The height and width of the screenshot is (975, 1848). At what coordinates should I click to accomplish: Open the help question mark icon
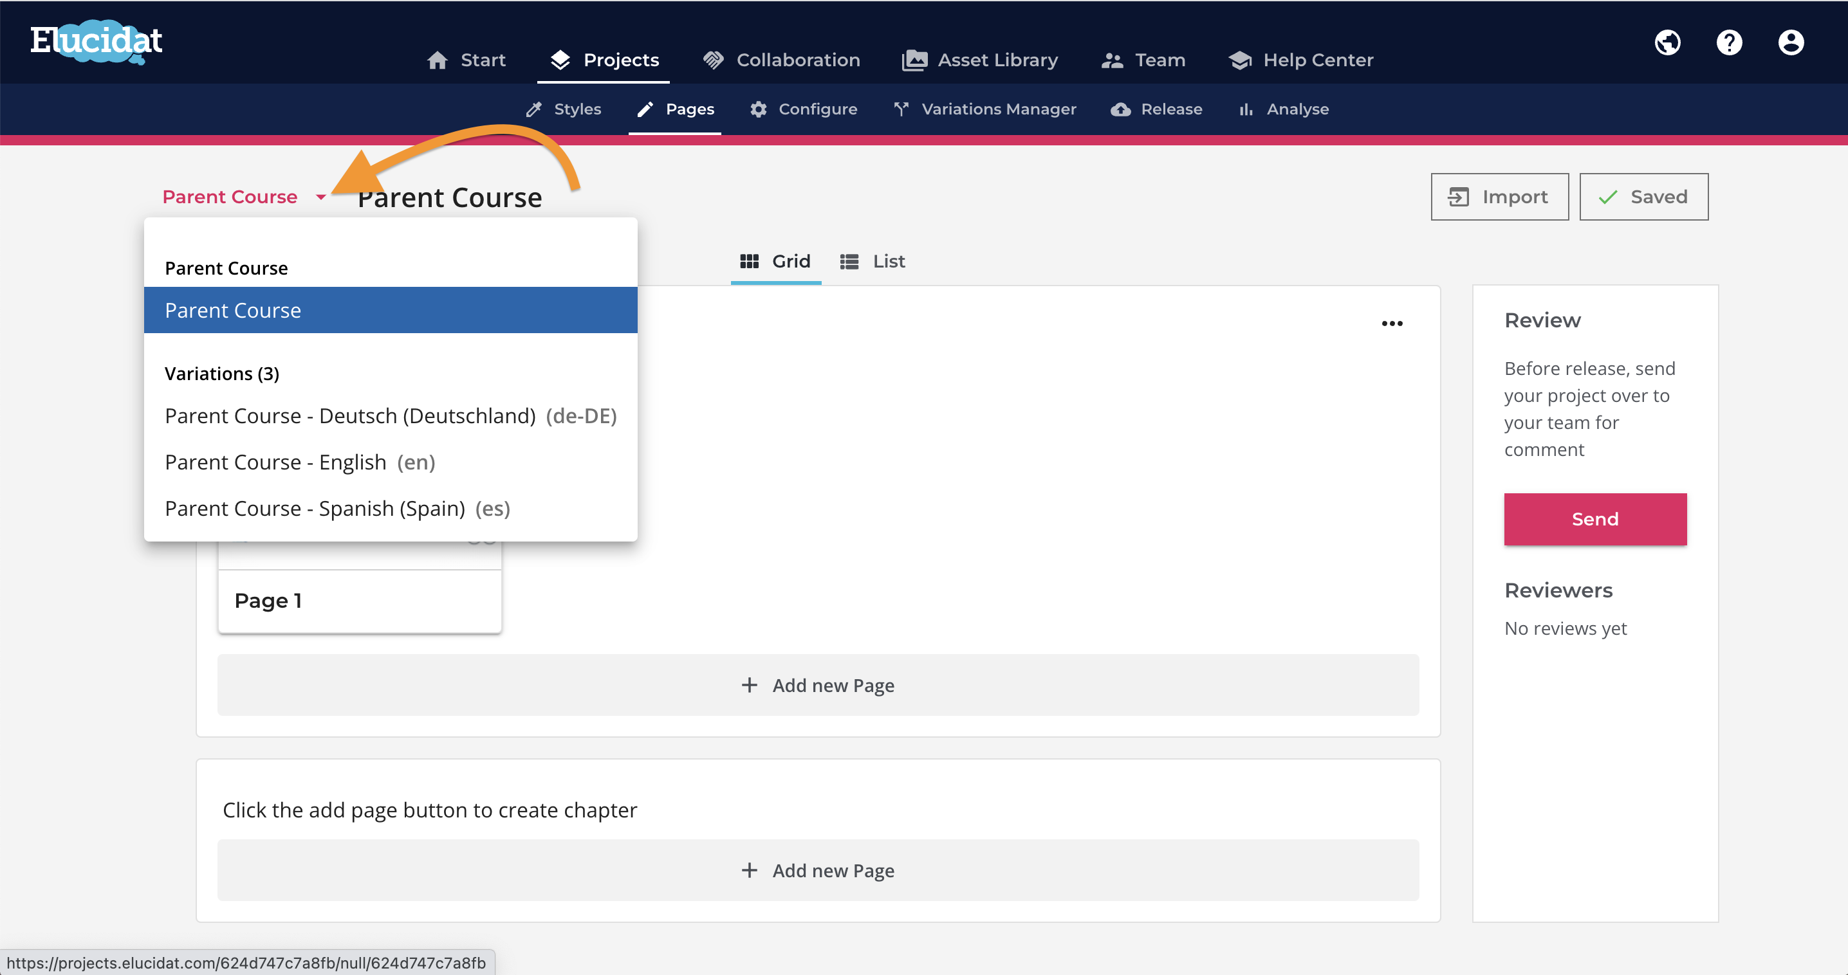click(1729, 42)
